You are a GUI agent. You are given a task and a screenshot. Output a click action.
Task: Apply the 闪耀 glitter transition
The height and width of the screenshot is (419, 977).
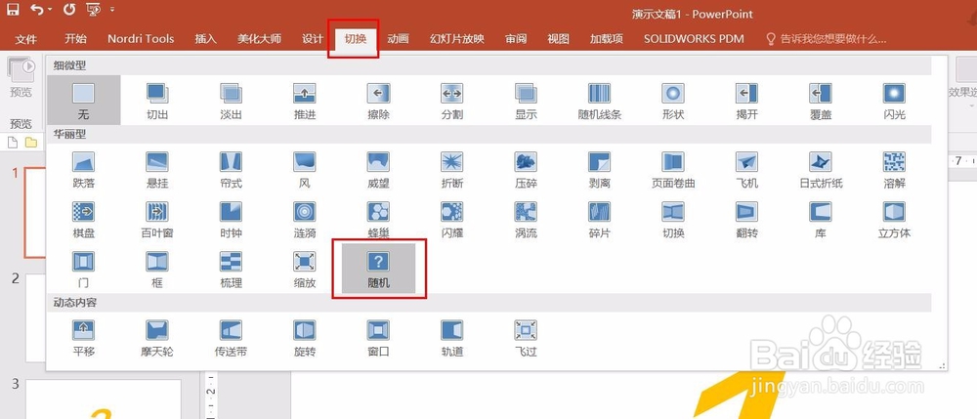point(451,219)
